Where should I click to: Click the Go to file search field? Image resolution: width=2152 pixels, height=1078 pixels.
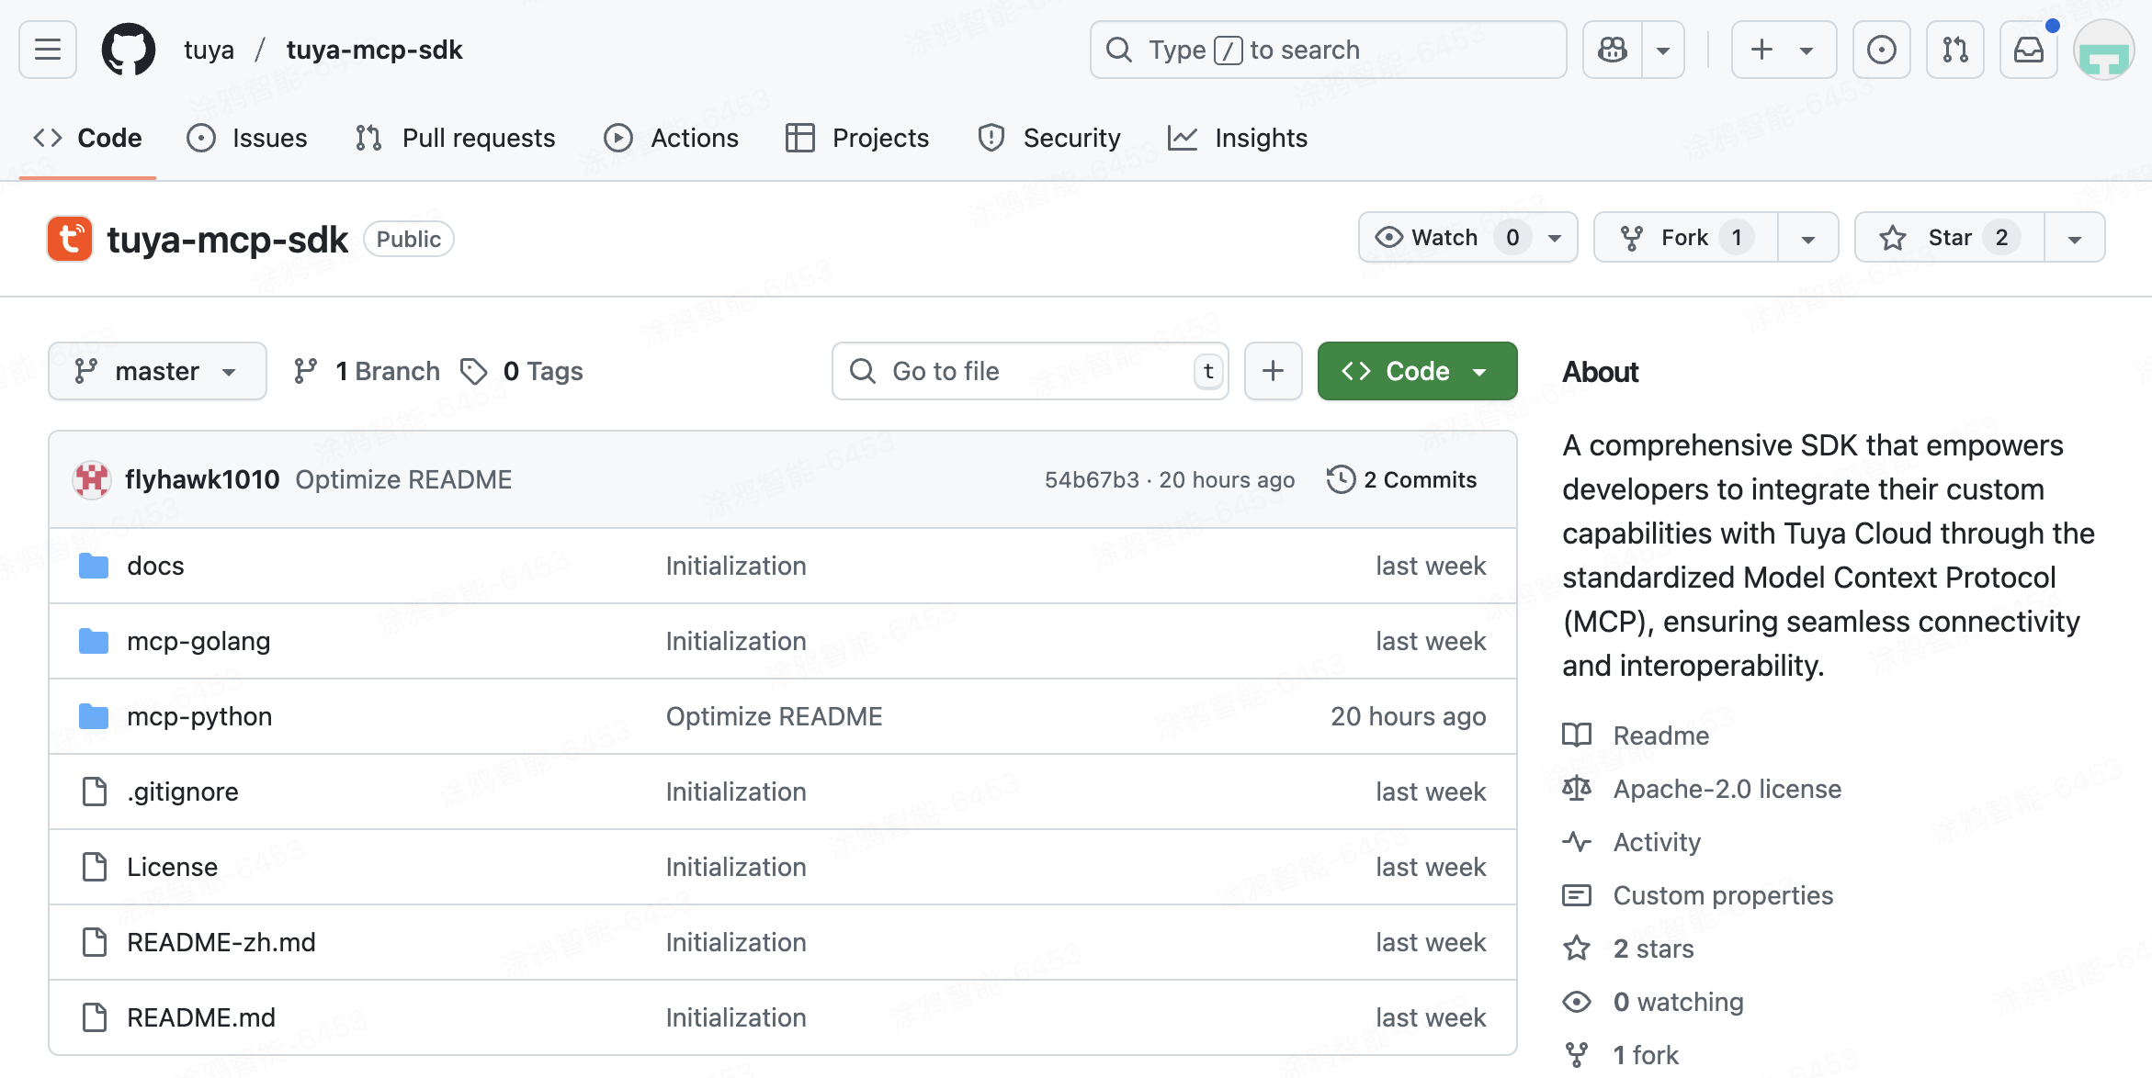pos(1030,371)
